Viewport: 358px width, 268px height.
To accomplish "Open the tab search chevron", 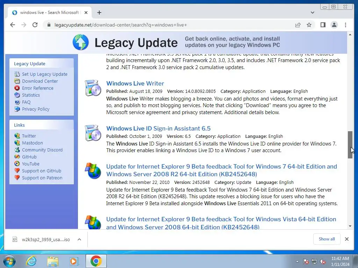I will click(313, 13).
